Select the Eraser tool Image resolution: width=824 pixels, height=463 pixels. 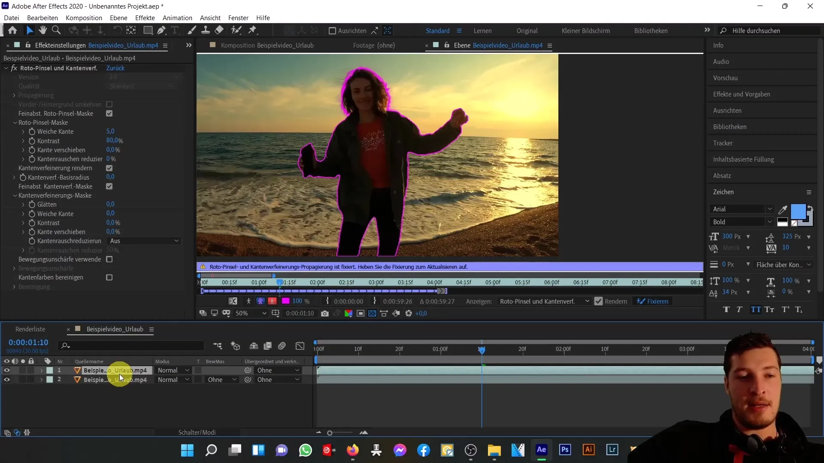(x=219, y=30)
